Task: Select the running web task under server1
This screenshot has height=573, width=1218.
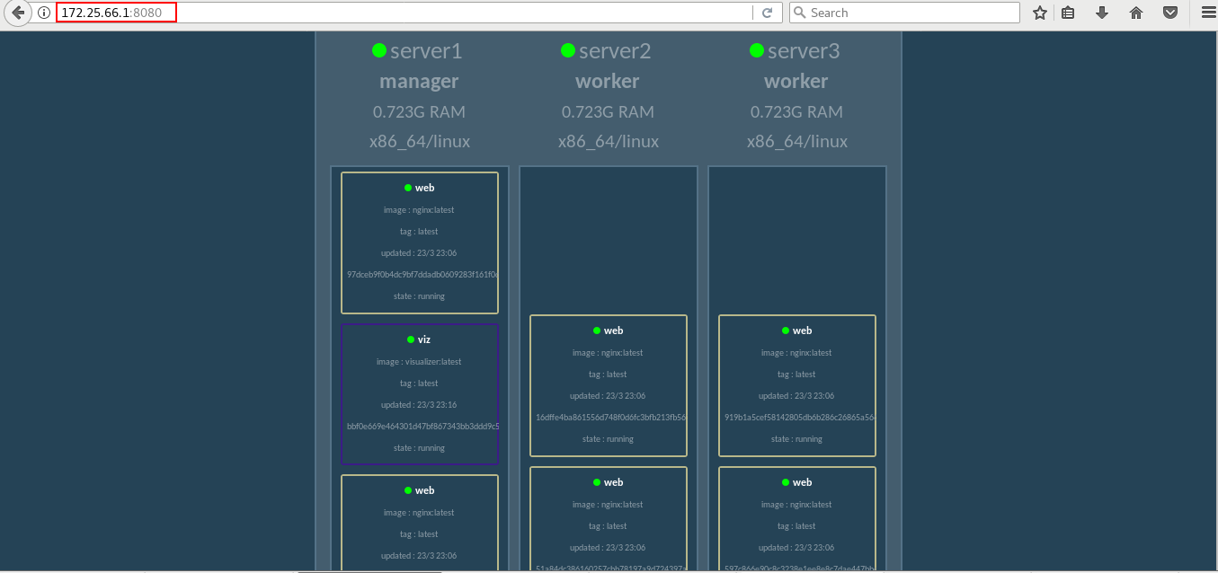Action: pos(419,242)
